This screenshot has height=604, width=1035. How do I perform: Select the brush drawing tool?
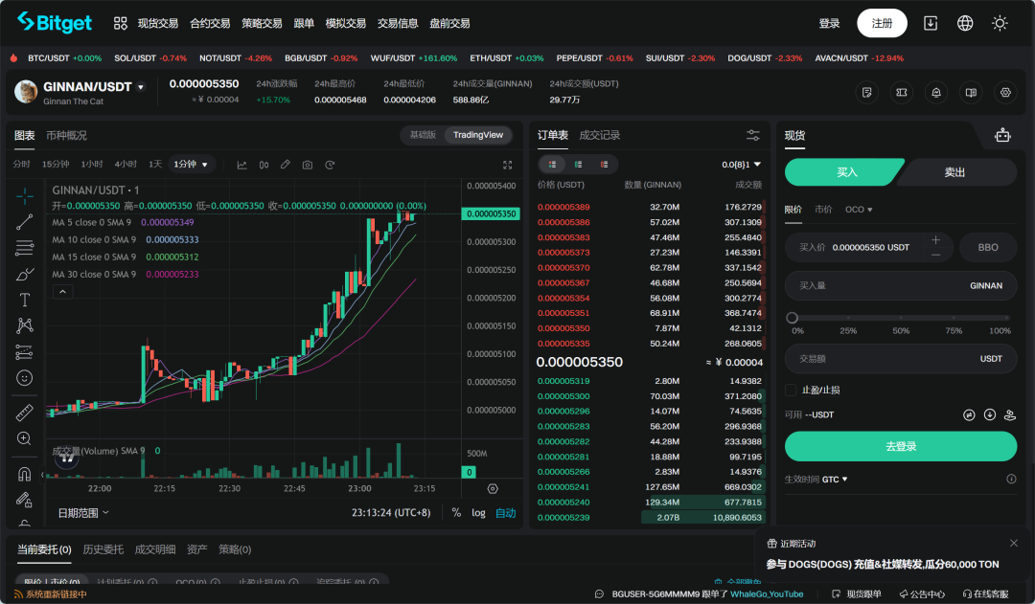pos(24,275)
